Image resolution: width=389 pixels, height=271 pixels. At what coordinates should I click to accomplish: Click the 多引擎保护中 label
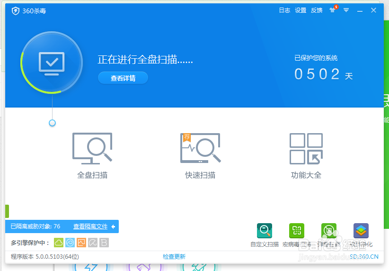coord(30,243)
